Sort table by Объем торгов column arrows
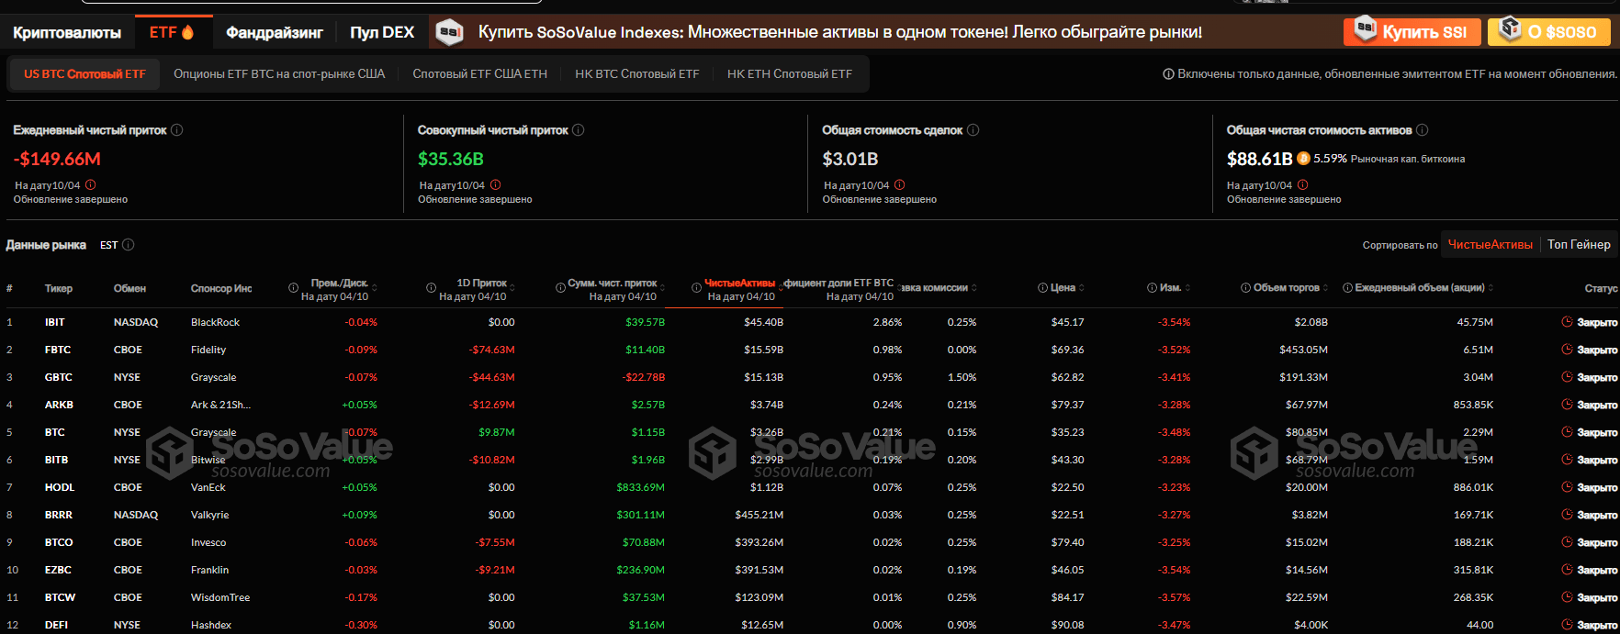This screenshot has height=634, width=1620. (1326, 288)
